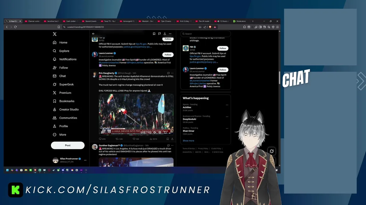Click Show more under What's happening
Image resolution: width=366 pixels, height=205 pixels.
188,141
